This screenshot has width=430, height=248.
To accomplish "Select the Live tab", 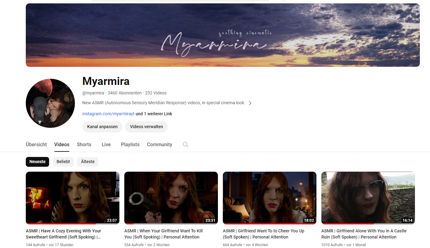I will (x=106, y=145).
